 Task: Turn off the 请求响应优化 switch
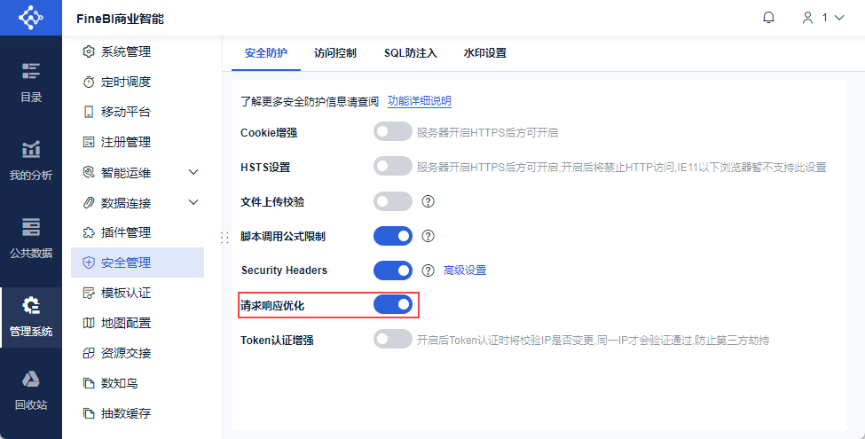(x=393, y=304)
